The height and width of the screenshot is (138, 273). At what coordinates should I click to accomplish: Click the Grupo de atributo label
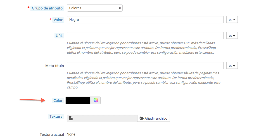[47, 8]
